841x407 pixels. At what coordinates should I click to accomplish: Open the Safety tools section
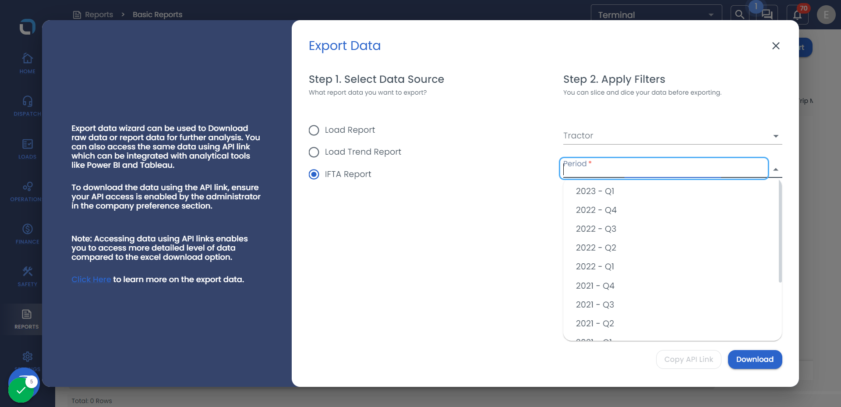click(x=27, y=276)
